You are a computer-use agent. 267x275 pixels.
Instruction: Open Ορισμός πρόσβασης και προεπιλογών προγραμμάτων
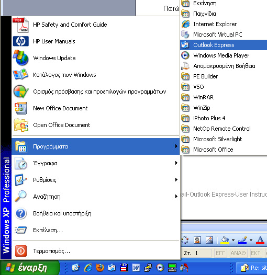[96, 91]
